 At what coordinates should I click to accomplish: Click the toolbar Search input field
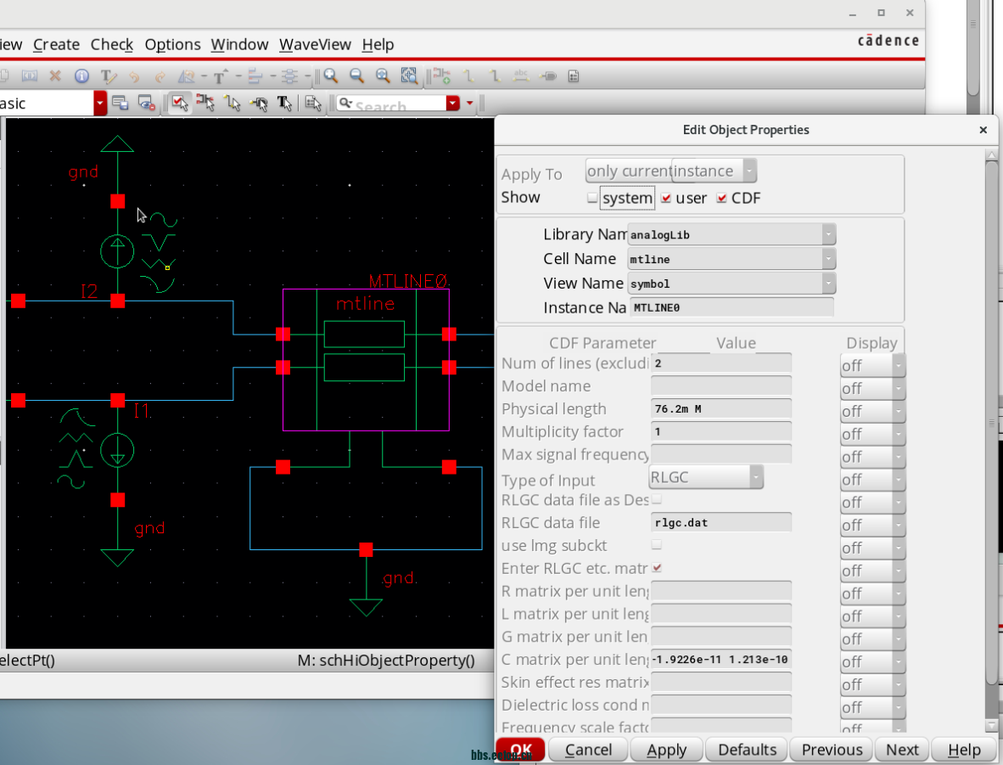click(391, 103)
